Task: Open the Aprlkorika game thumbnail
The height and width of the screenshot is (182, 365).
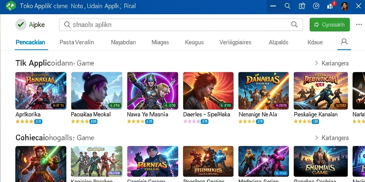Action: (x=41, y=91)
